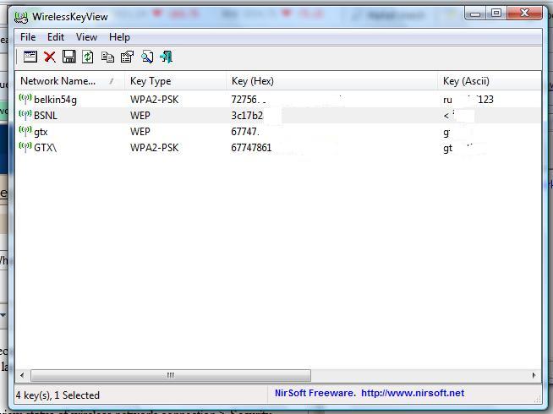Click the find magnifier toolbar icon
This screenshot has width=553, height=414.
pyautogui.click(x=147, y=57)
